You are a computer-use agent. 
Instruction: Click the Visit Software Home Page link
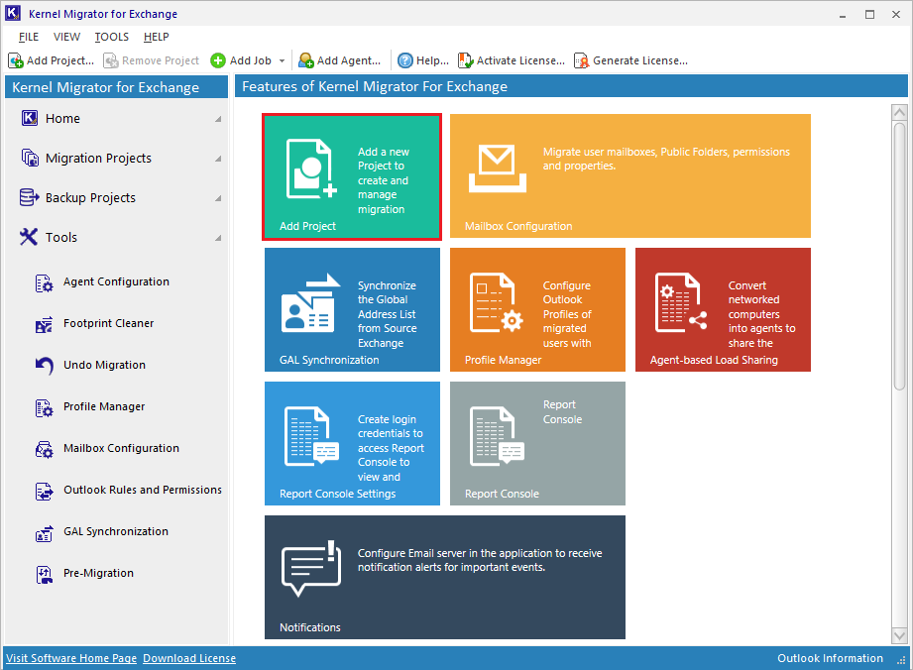tap(71, 658)
